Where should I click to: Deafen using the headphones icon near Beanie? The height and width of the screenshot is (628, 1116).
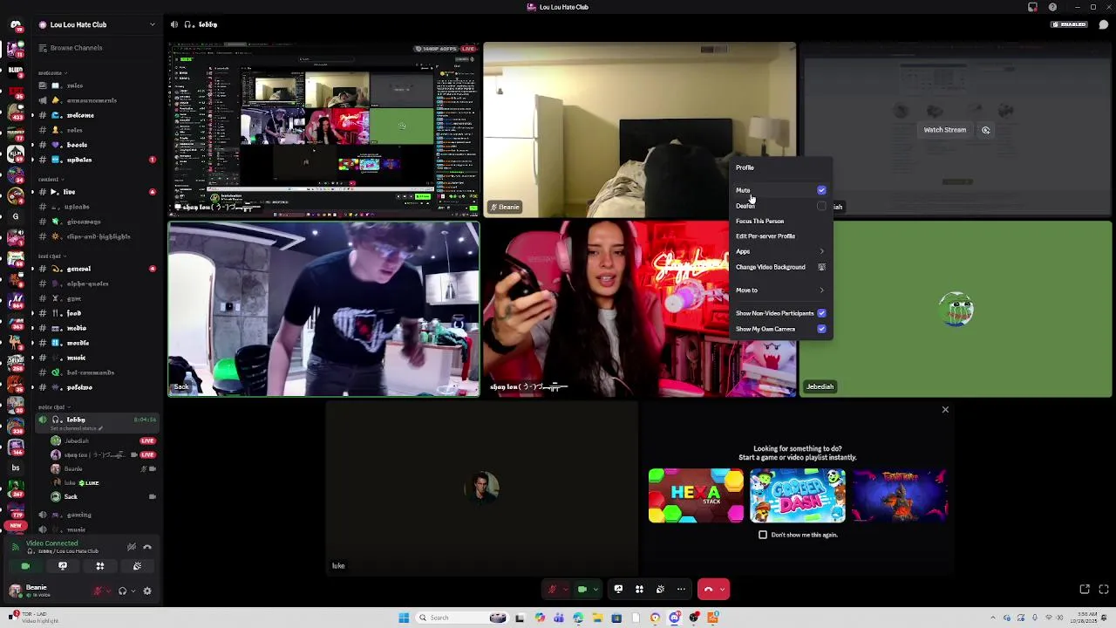122,590
